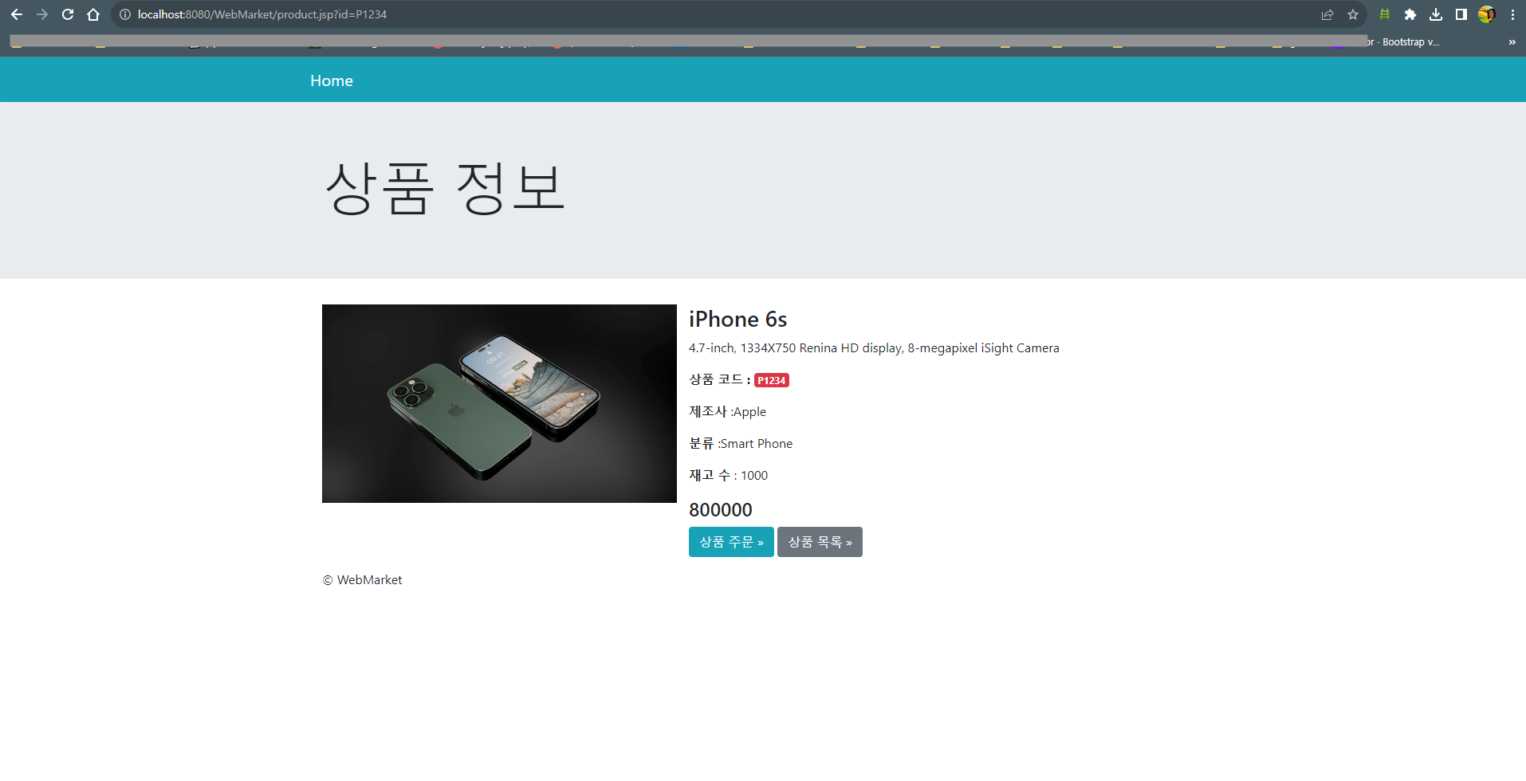Click the 제조사 :Apple manufacturer text
This screenshot has height=781, width=1526.
(x=727, y=411)
